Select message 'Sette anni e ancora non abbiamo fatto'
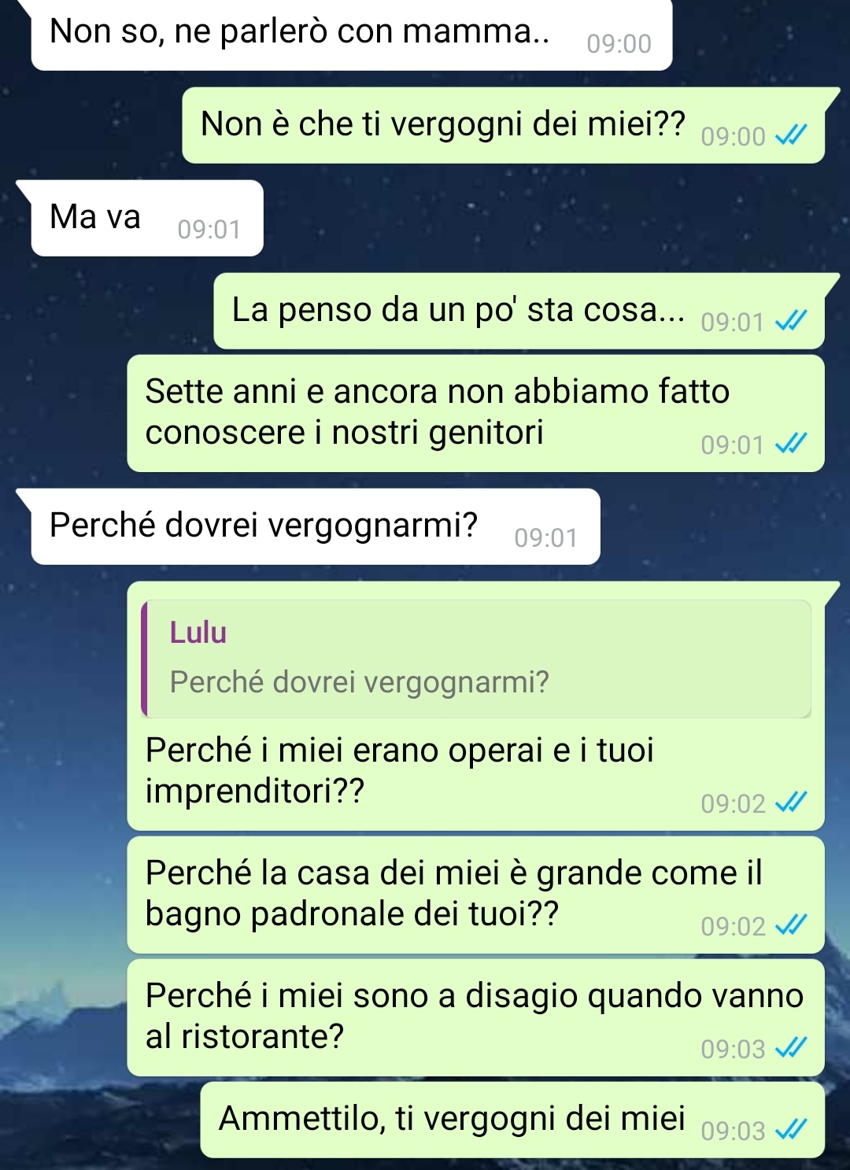Viewport: 850px width, 1170px height. point(475,413)
